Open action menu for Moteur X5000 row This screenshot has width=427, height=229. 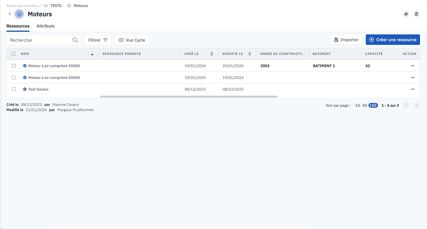[x=413, y=66]
